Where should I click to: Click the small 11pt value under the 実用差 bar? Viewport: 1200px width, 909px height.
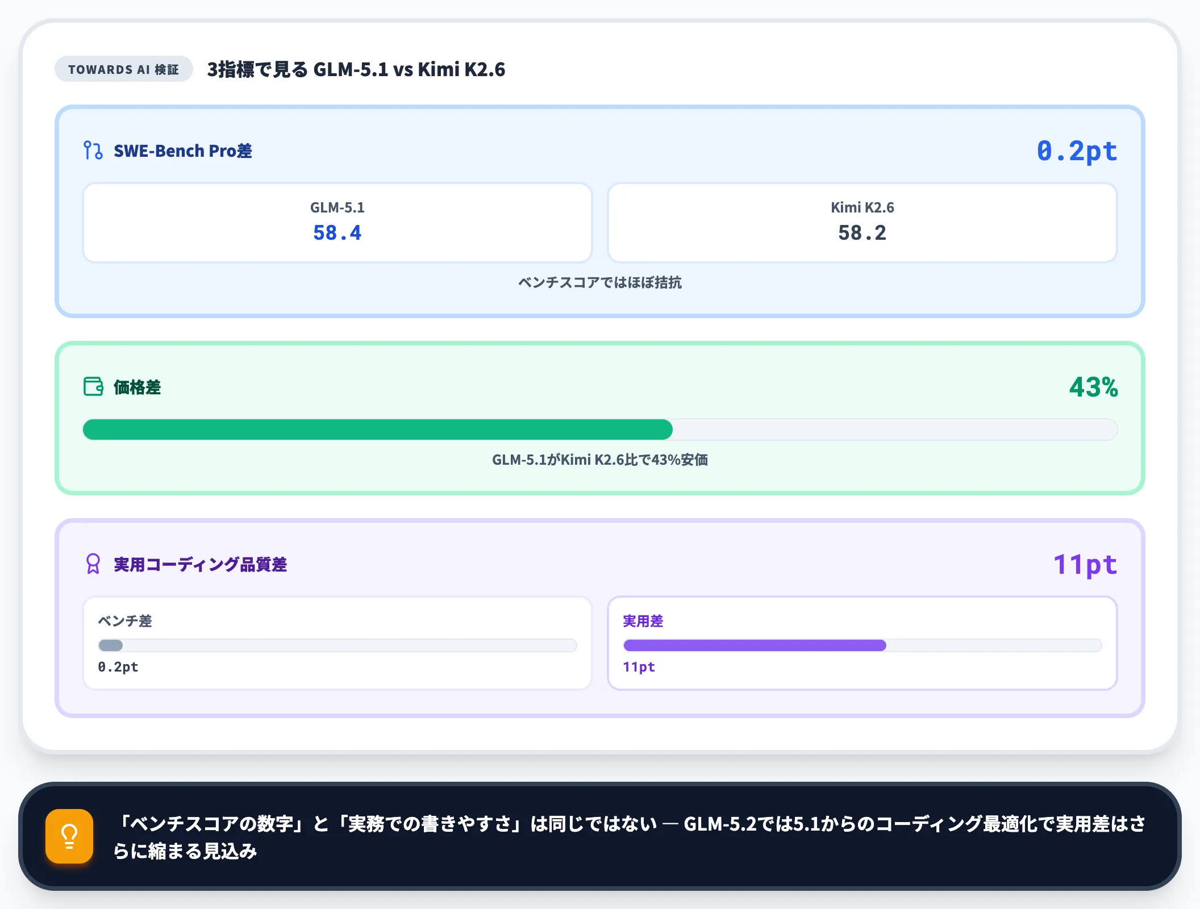pos(639,667)
